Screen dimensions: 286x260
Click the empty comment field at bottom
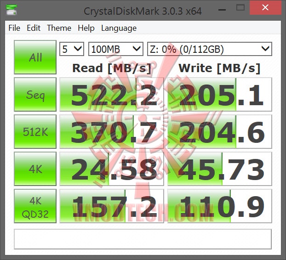(143, 239)
